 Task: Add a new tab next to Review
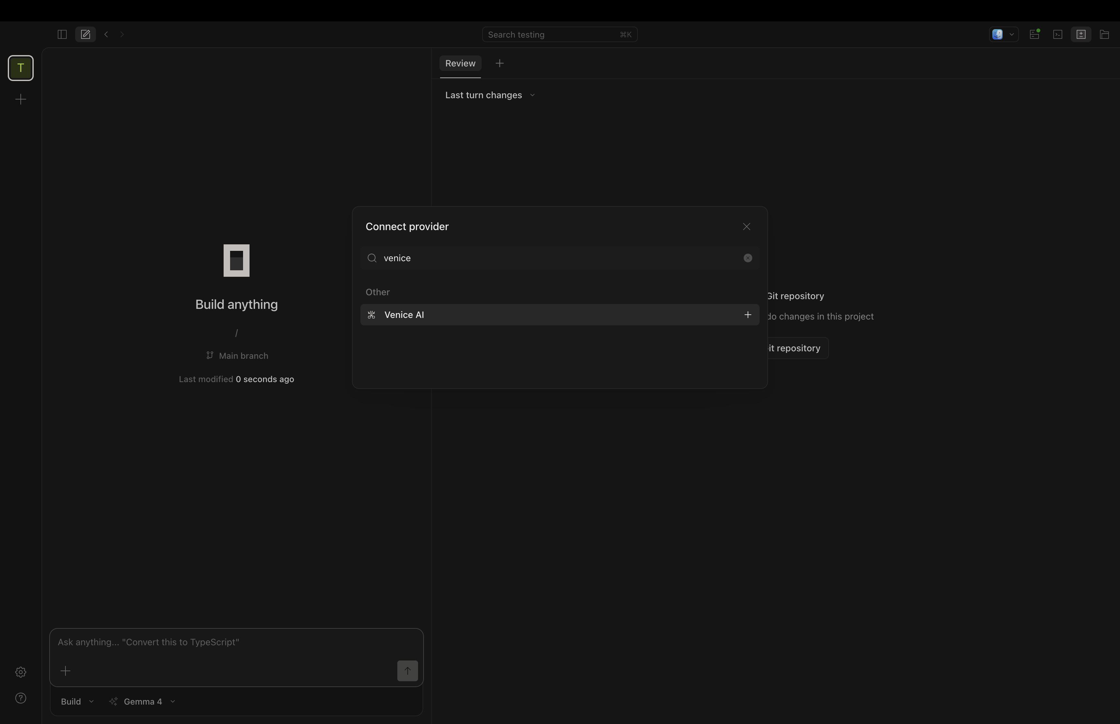[500, 63]
